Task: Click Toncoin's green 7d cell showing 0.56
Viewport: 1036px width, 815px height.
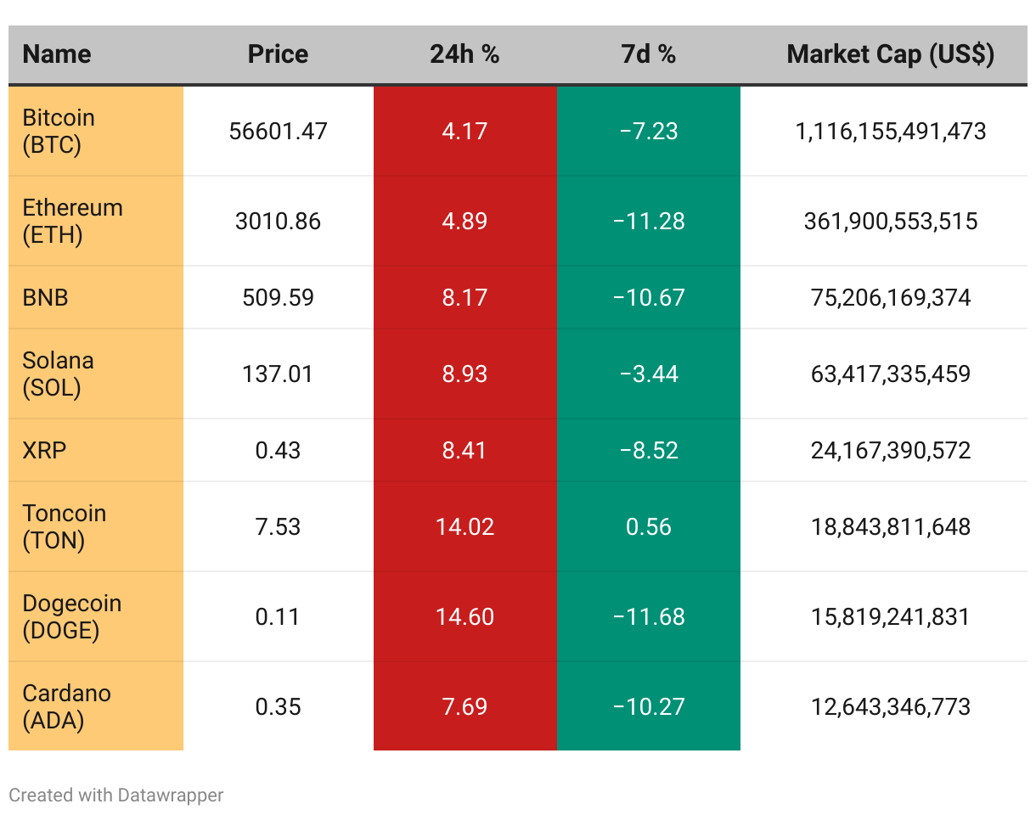Action: point(649,526)
